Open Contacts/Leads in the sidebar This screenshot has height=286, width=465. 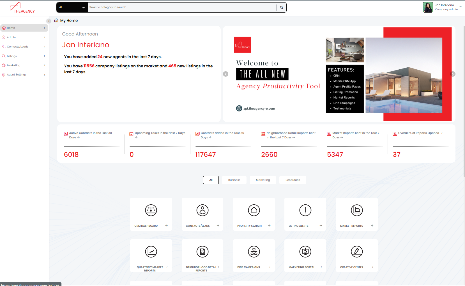(x=24, y=47)
